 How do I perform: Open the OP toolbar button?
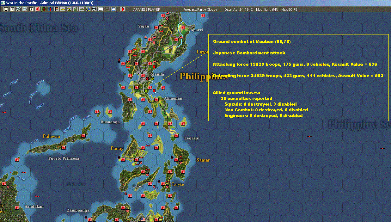(101, 9)
